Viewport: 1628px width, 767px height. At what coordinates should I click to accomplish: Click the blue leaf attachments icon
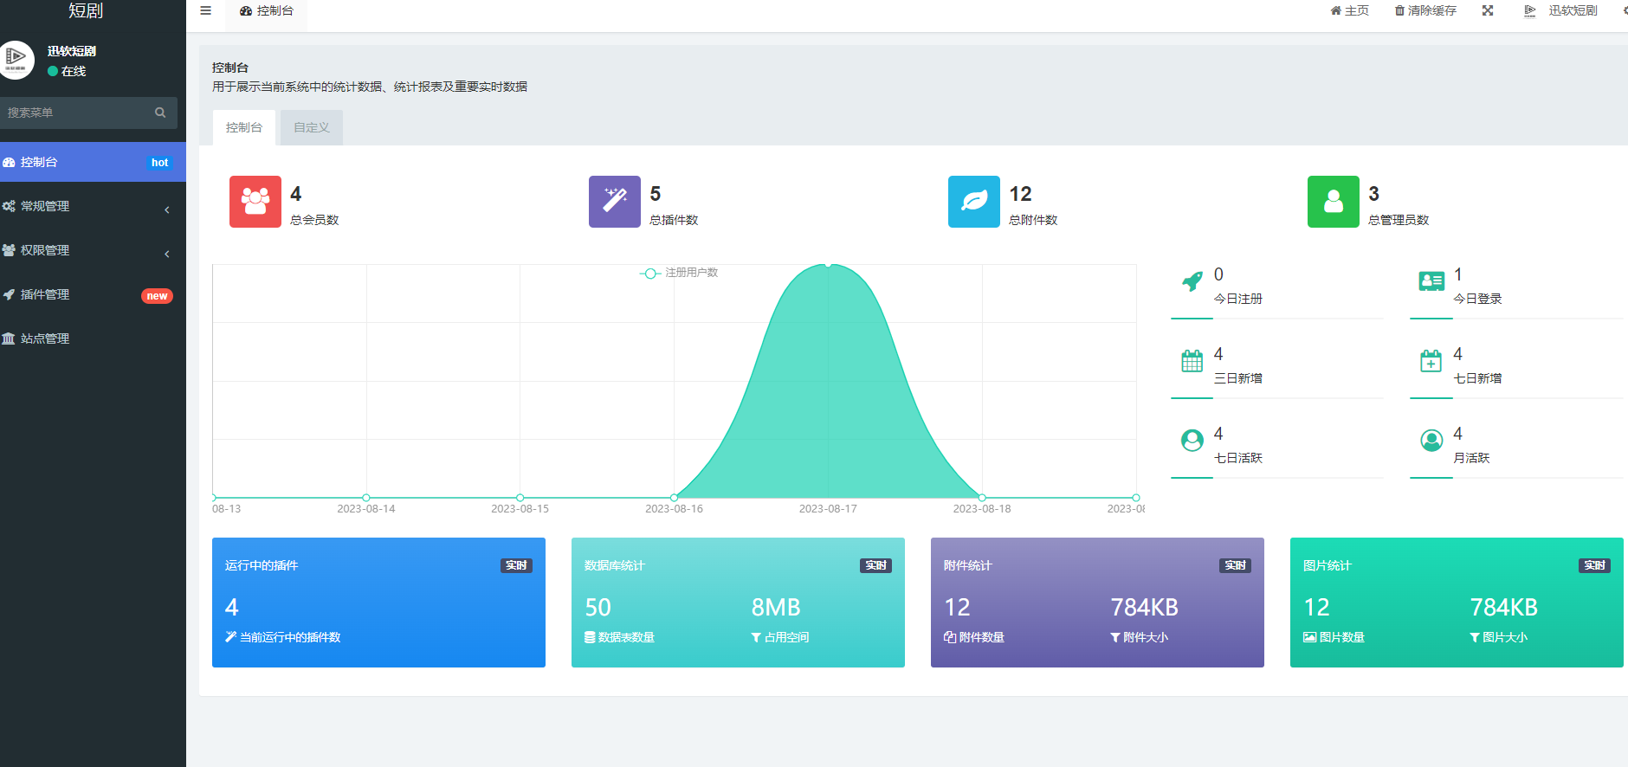click(x=973, y=202)
